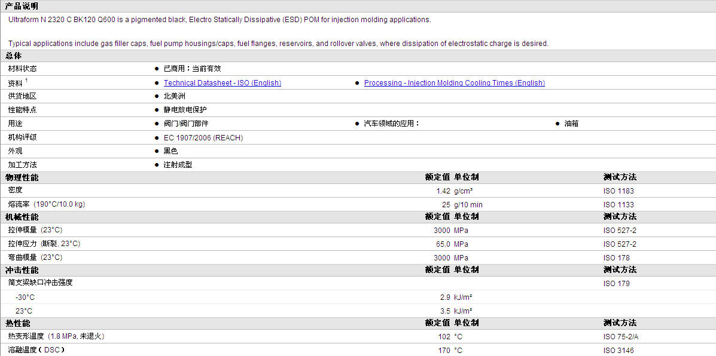Image resolution: width=716 pixels, height=356 pixels.
Task: Click the 总体 section header
Action: pyautogui.click(x=13, y=56)
